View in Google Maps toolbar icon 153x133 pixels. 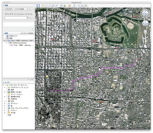pyautogui.click(x=86, y=6)
